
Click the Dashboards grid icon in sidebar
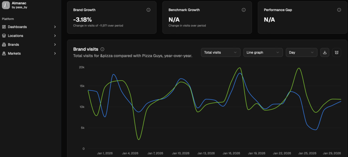coord(4,27)
